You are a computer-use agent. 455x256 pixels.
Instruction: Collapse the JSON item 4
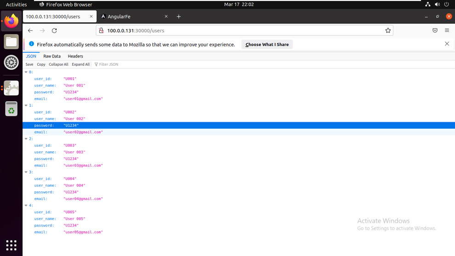(26, 205)
